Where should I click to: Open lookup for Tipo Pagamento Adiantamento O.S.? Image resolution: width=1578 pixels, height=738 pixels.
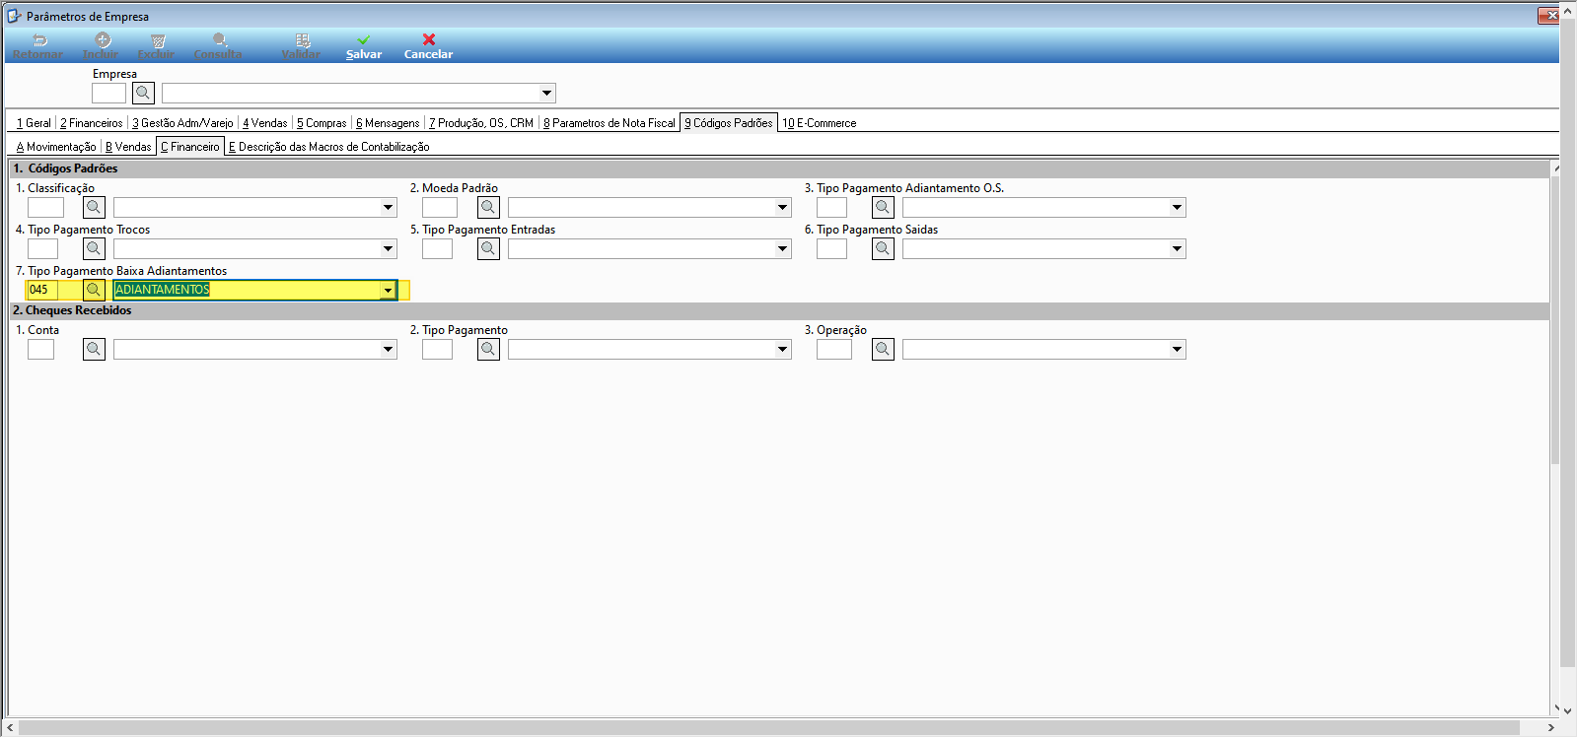883,207
